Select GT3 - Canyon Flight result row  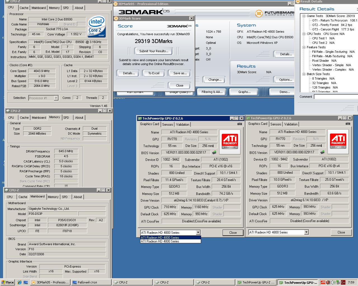(x=333, y=29)
